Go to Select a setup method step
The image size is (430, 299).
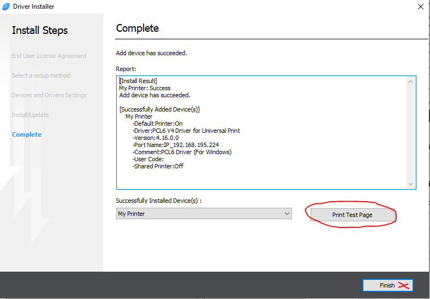[41, 75]
